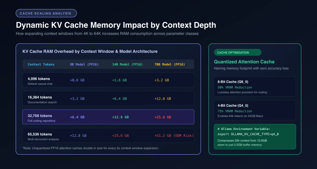Click +3.2 GB in the 16,384 tokens row
The width and height of the screenshot is (317, 169).
[x=77, y=98]
